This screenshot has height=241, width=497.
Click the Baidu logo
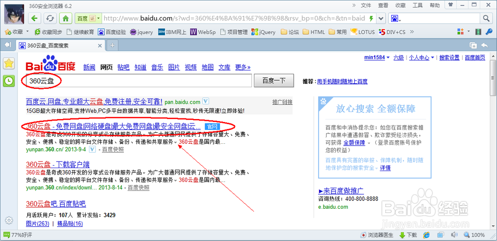point(51,63)
